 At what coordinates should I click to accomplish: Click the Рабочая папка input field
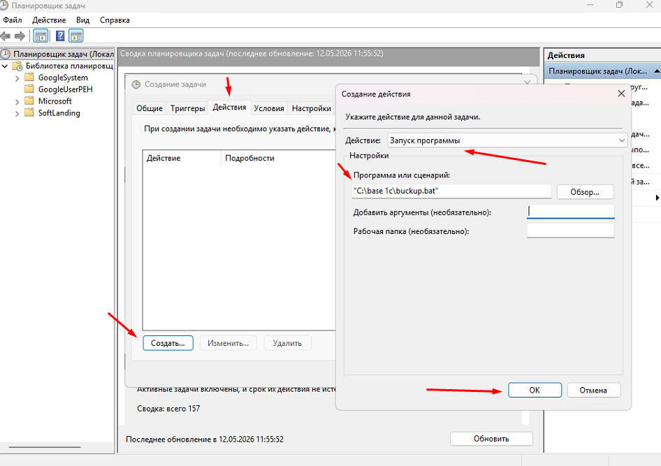pos(570,231)
